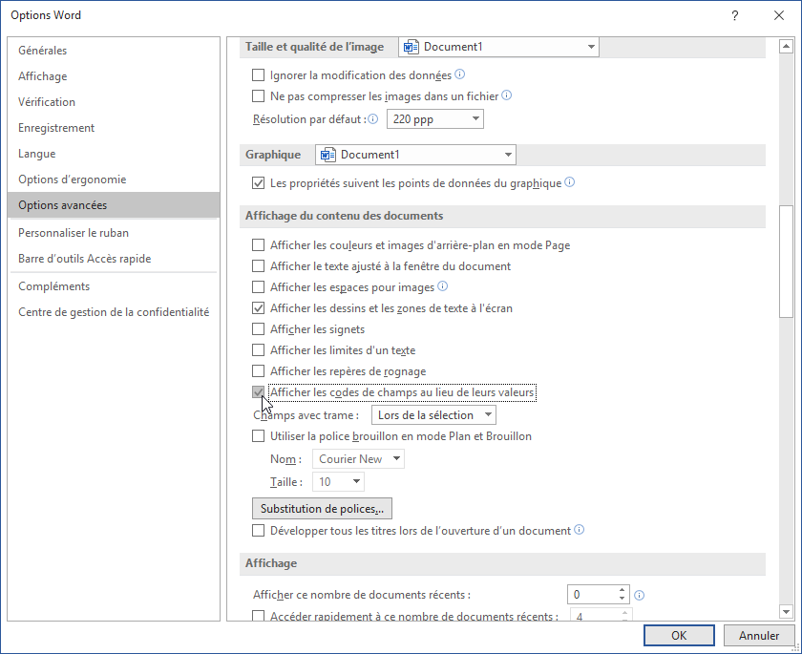Click info icon next to 'Ne pas compresser les images'
The image size is (802, 654).
(507, 95)
